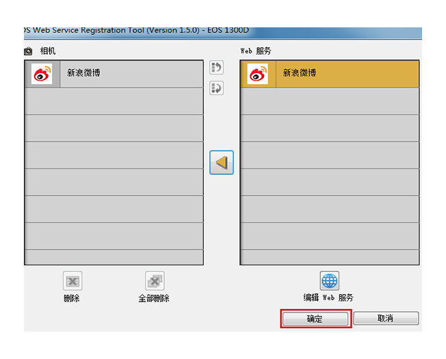The height and width of the screenshot is (359, 446).
Task: Select highlighted 新浪微博 row in Web services
Action: coord(330,74)
